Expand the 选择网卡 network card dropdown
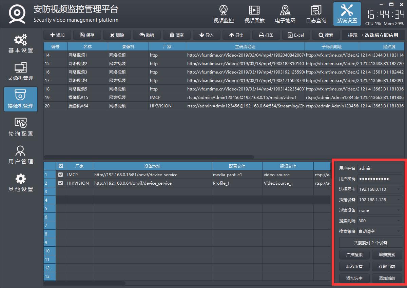The height and width of the screenshot is (288, 407). pos(380,189)
